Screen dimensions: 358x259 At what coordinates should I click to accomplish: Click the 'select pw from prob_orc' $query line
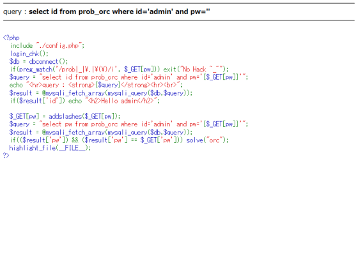(x=128, y=124)
